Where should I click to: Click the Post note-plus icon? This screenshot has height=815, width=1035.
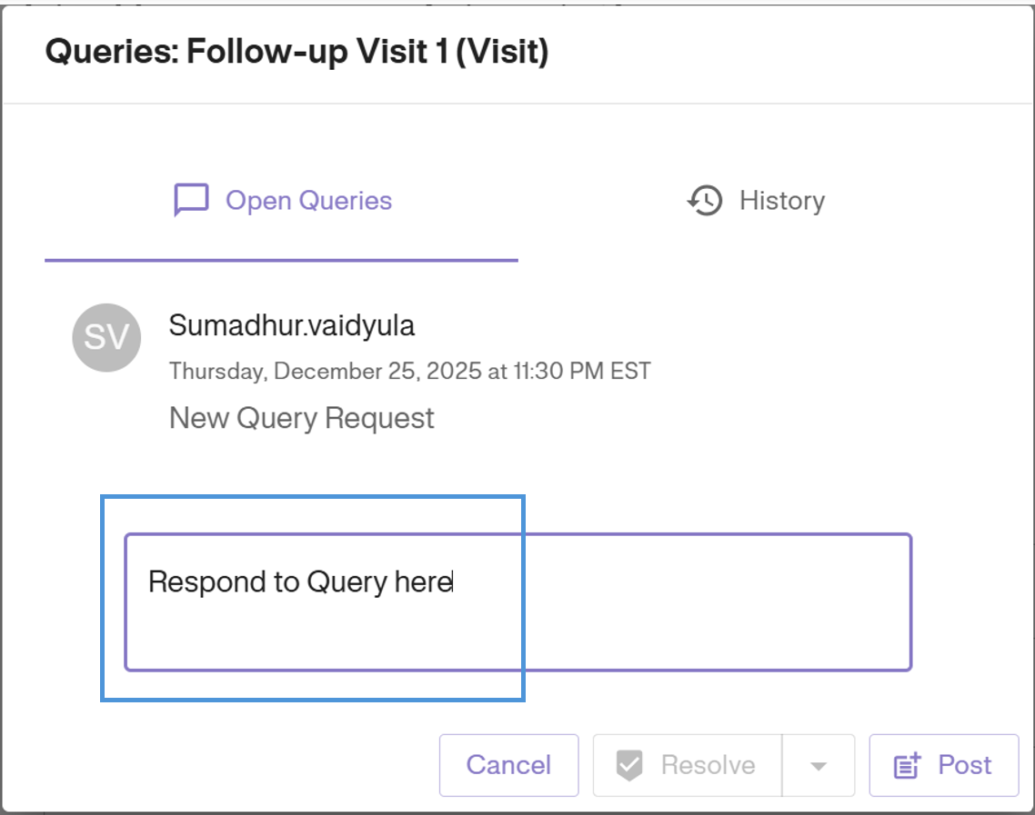coord(908,766)
